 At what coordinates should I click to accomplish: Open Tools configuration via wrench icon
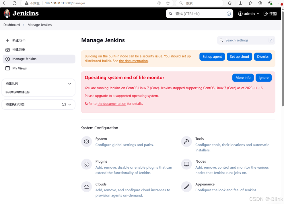[186, 141]
